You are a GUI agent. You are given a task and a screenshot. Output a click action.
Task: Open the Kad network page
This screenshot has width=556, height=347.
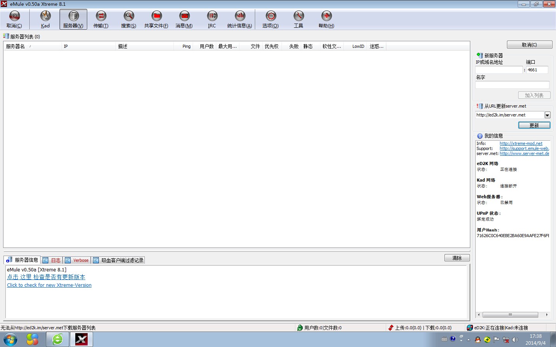click(x=45, y=19)
